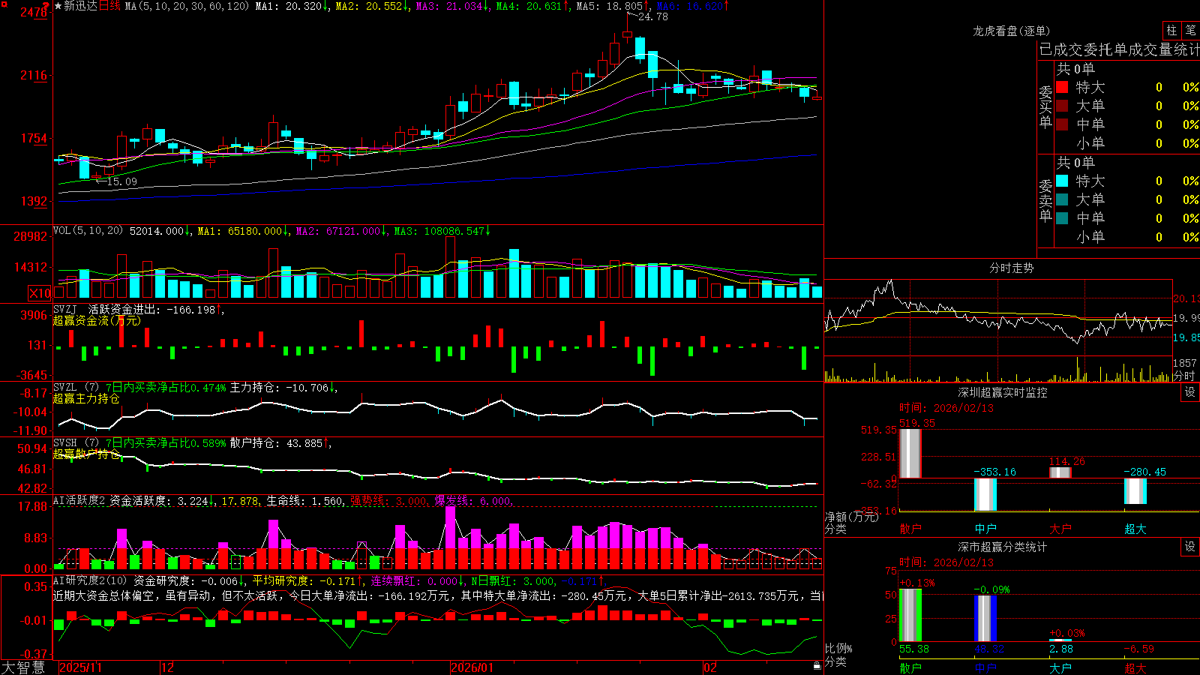Click the red question mark icon near 2478

click(x=46, y=7)
